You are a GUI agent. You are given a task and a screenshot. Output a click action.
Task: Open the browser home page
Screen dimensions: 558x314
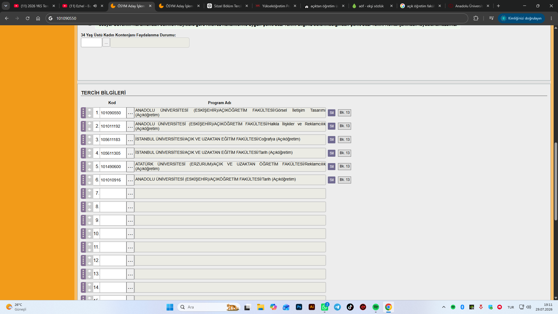tap(38, 18)
